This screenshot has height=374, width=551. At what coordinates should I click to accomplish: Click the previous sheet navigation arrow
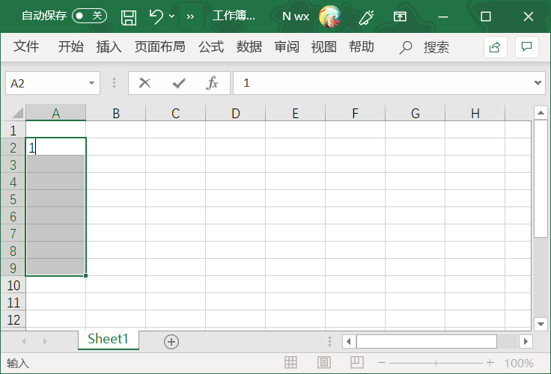[23, 341]
